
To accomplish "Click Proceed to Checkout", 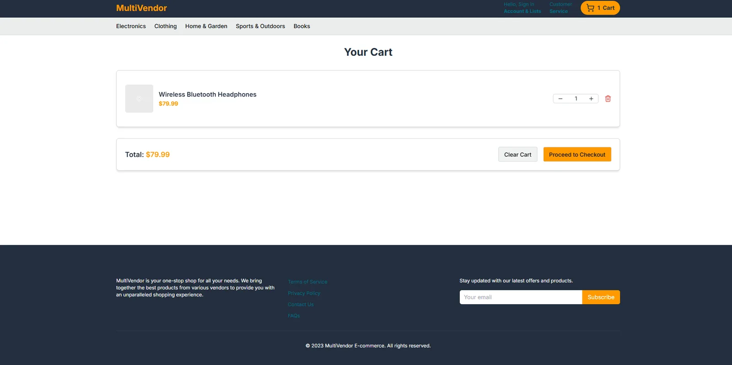I will 577,154.
